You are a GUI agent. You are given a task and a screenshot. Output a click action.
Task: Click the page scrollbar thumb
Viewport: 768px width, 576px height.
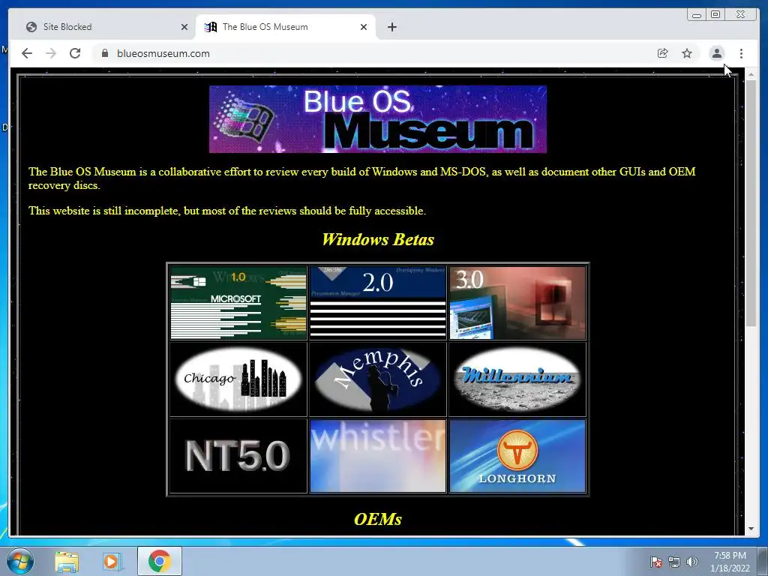pyautogui.click(x=751, y=203)
